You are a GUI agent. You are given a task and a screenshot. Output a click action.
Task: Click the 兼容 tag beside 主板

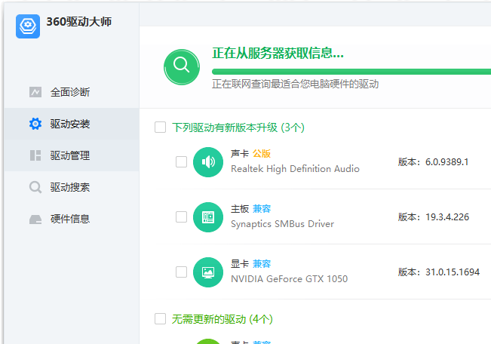262,209
